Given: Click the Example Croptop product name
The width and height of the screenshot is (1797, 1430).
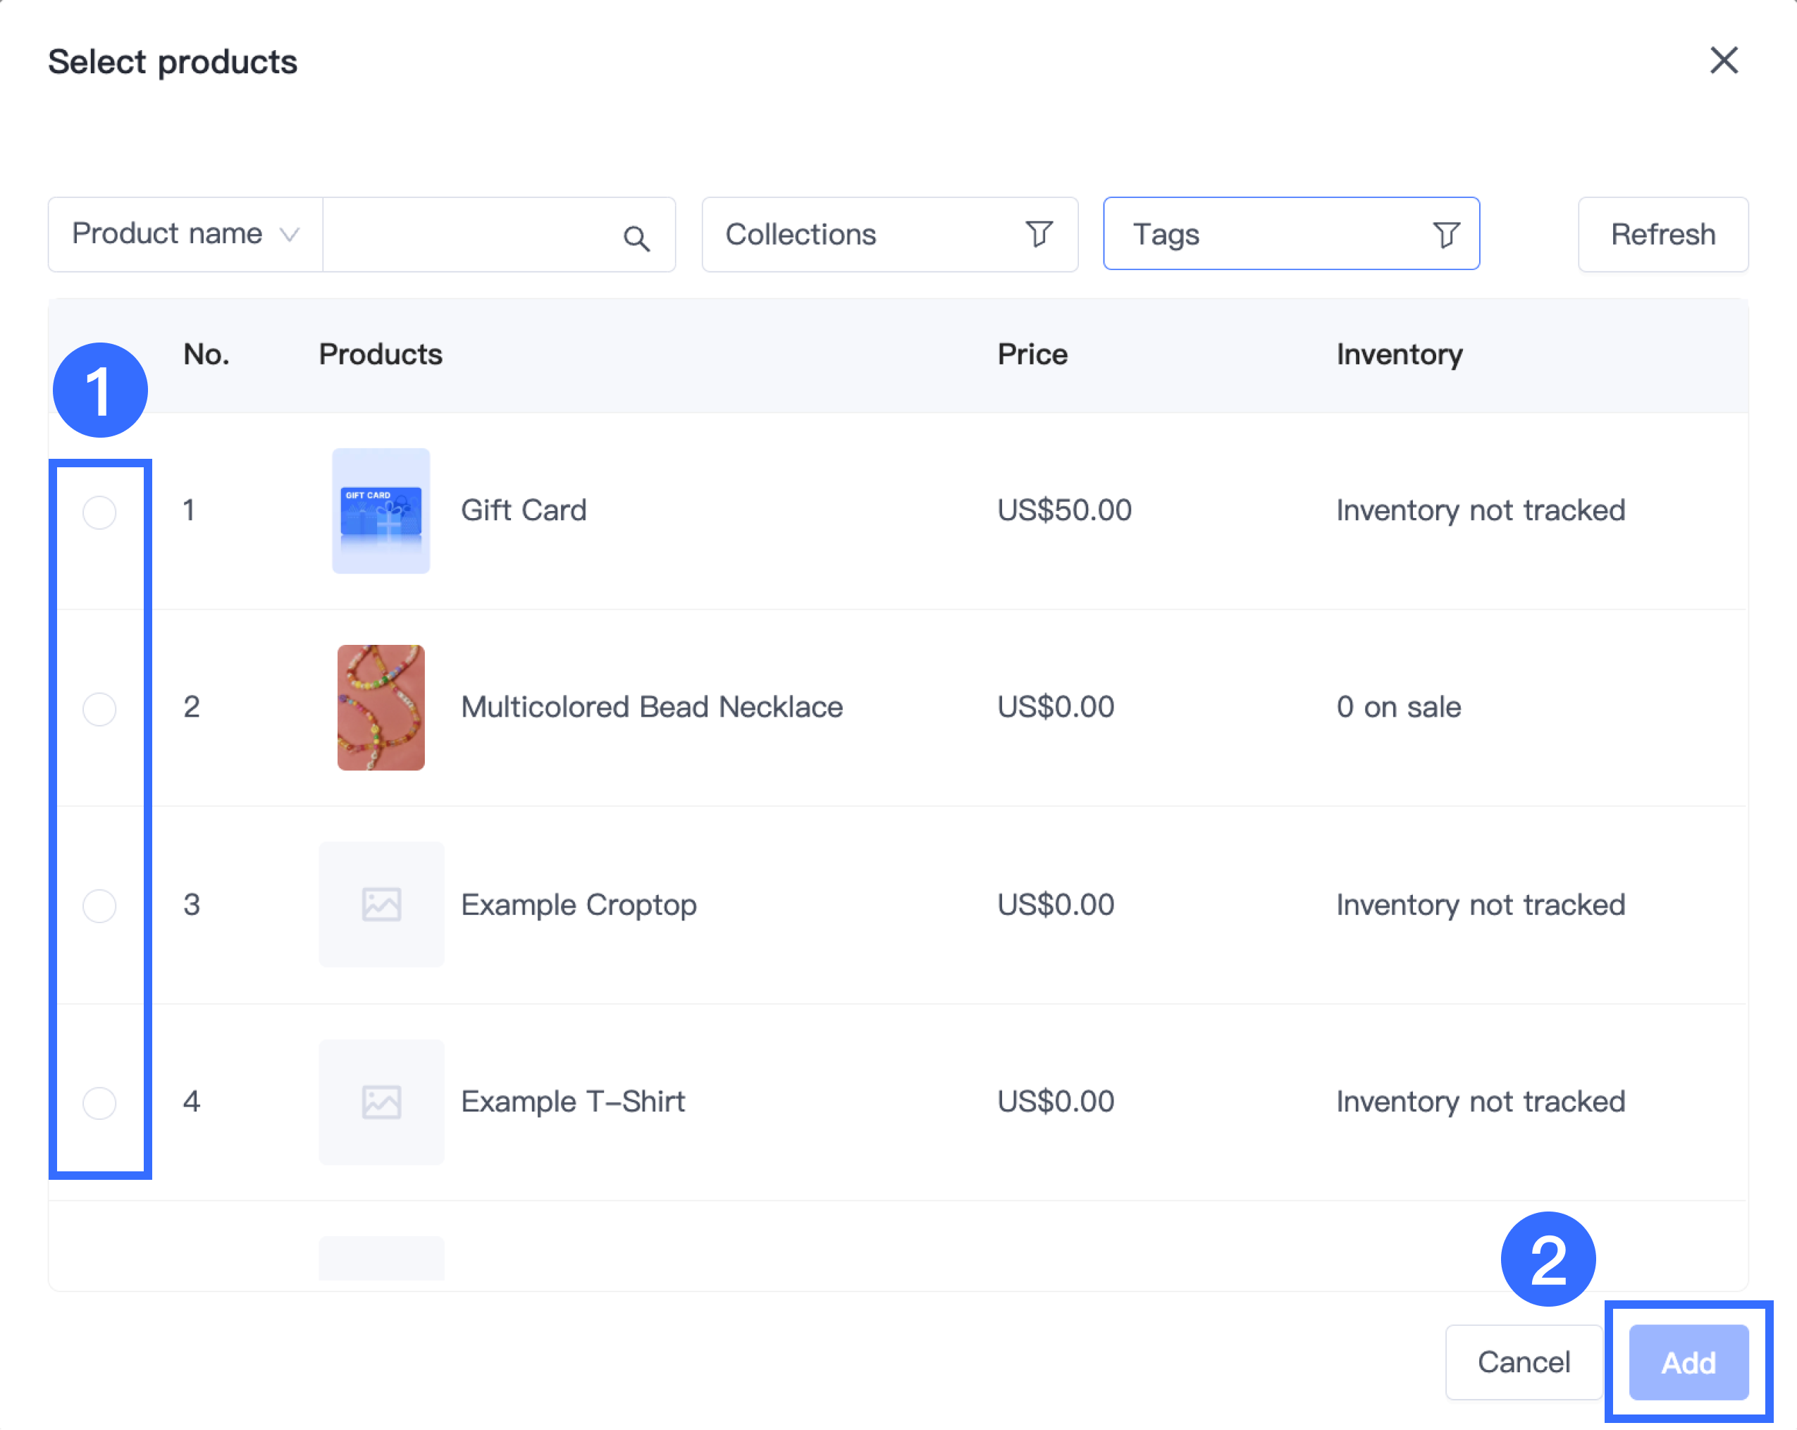Looking at the screenshot, I should tap(579, 905).
